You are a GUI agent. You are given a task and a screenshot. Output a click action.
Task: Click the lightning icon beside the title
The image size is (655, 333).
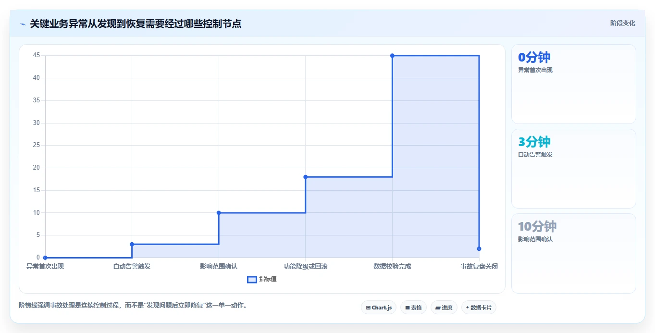click(23, 24)
